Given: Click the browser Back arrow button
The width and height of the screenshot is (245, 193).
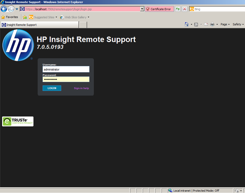Looking at the screenshot, I should 4,9.
